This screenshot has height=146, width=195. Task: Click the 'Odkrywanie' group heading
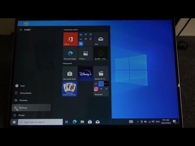point(67,64)
